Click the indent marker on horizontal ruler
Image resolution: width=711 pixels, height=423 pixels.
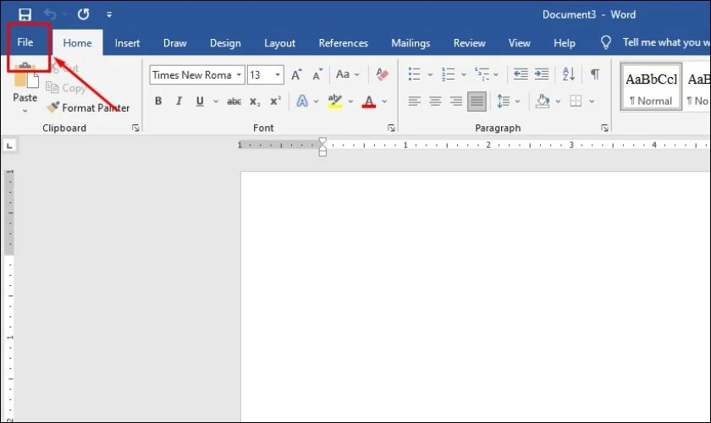tap(322, 147)
